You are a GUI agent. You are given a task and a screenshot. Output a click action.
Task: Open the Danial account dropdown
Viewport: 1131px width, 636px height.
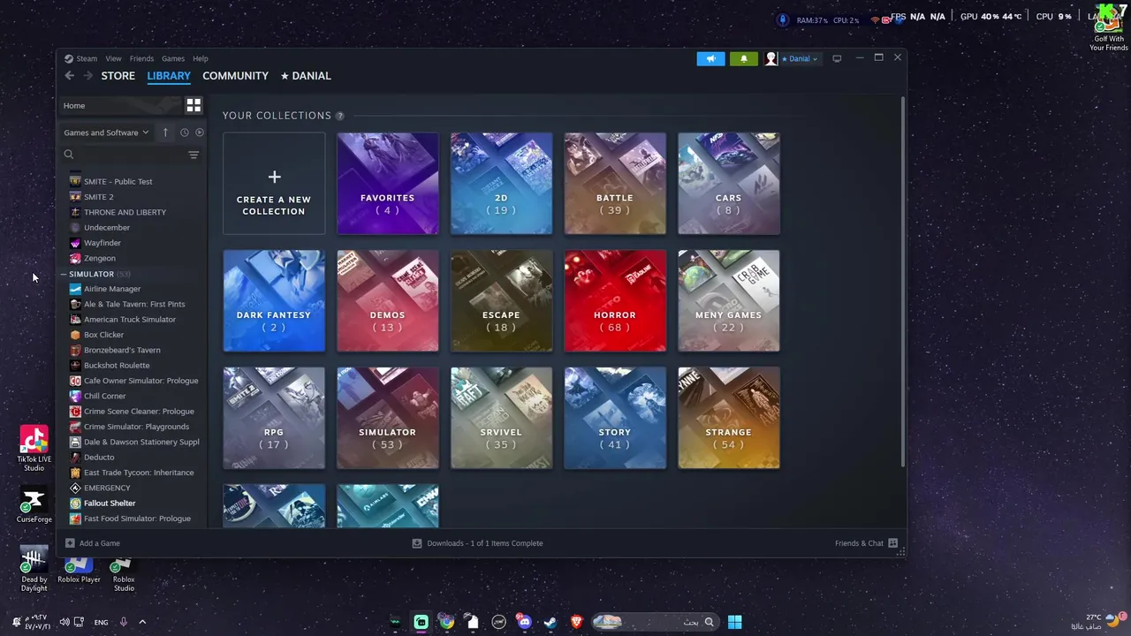point(800,58)
